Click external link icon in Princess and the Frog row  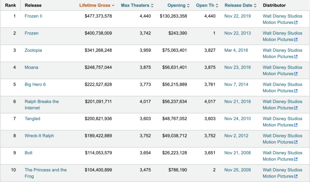(296, 176)
